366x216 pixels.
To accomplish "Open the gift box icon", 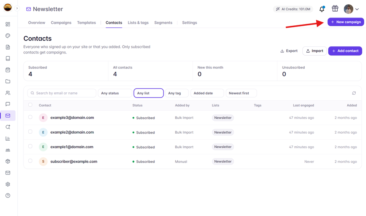I will (x=335, y=9).
